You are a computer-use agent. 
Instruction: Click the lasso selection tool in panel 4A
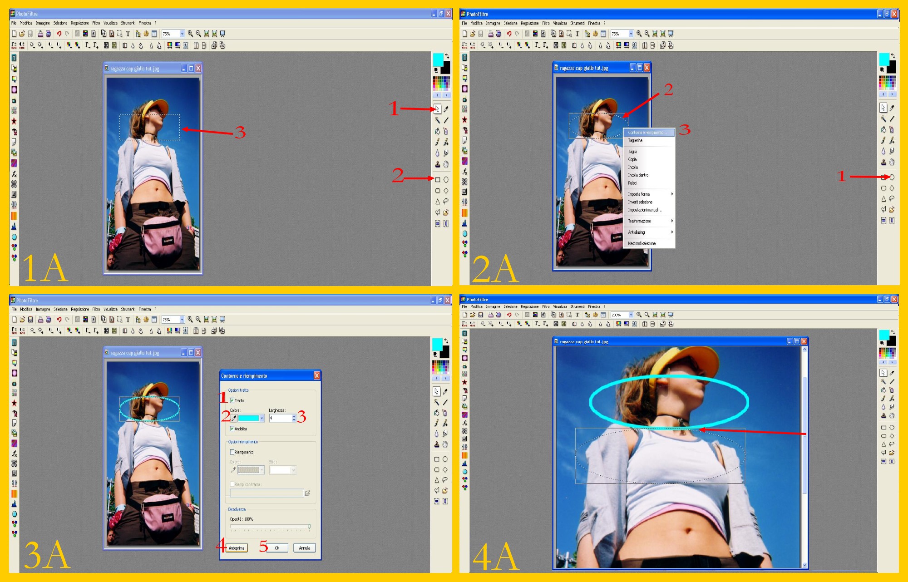tap(892, 444)
